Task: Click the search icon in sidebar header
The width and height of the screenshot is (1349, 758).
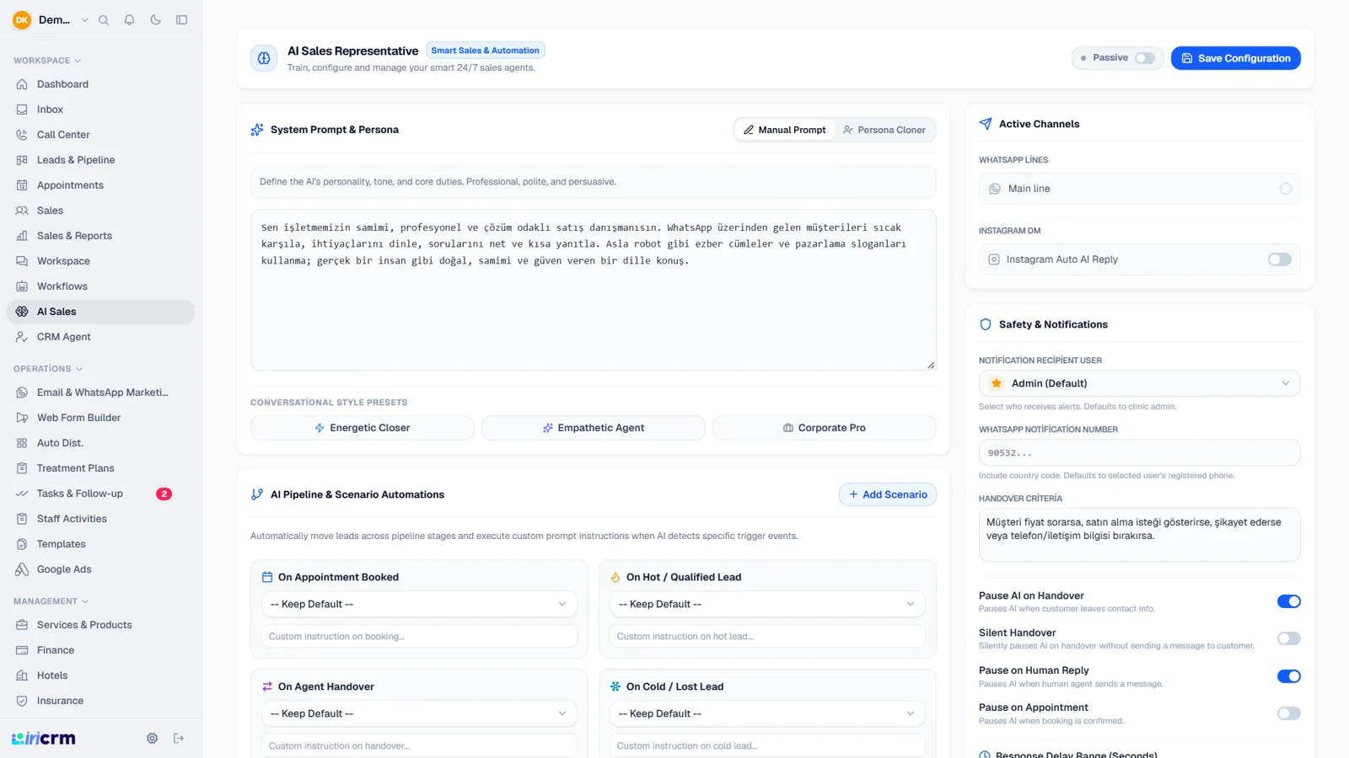Action: pos(104,20)
